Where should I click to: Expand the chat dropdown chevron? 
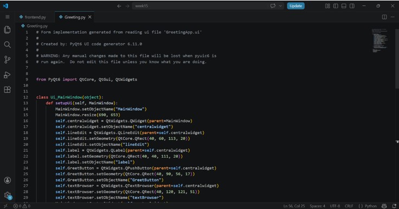(x=280, y=6)
